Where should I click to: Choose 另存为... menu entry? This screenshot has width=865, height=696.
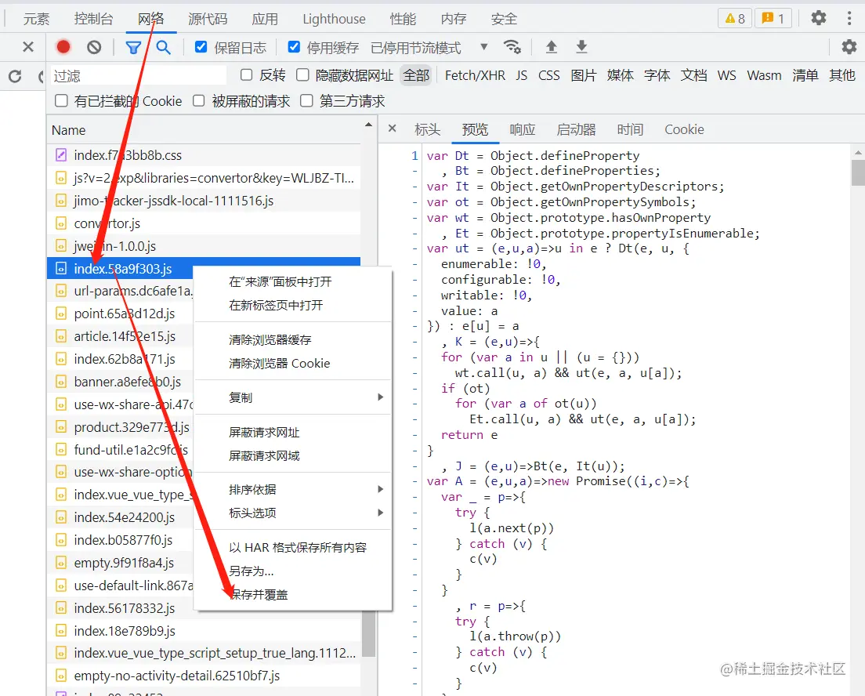coord(293,571)
